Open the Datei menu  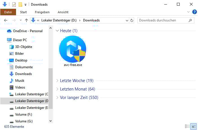click(x=8, y=12)
